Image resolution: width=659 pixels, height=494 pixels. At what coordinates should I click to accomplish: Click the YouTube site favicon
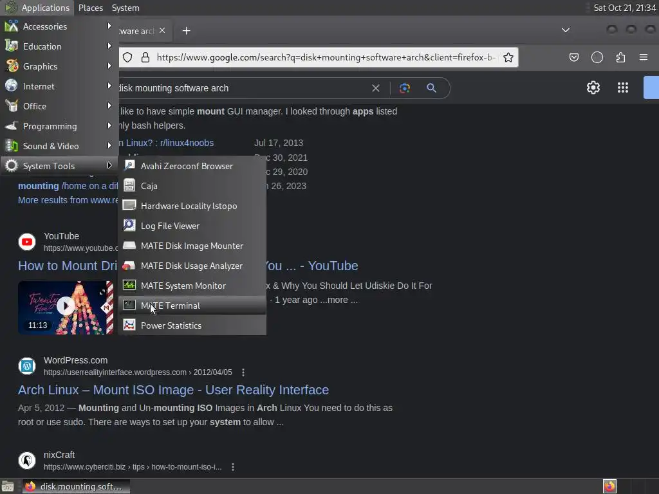[x=27, y=242]
